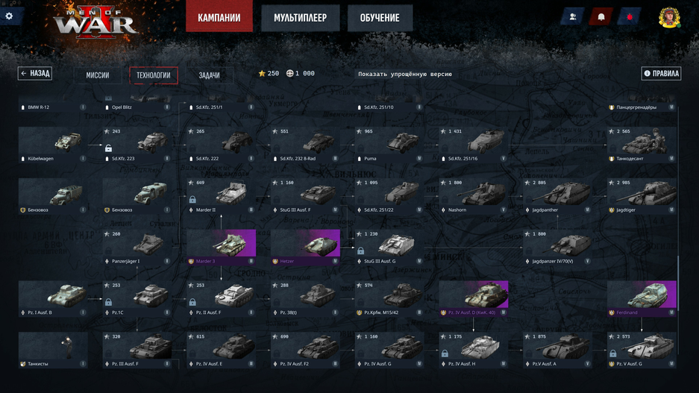Select the purple Hetzer unit card
This screenshot has height=393, width=699.
point(305,248)
